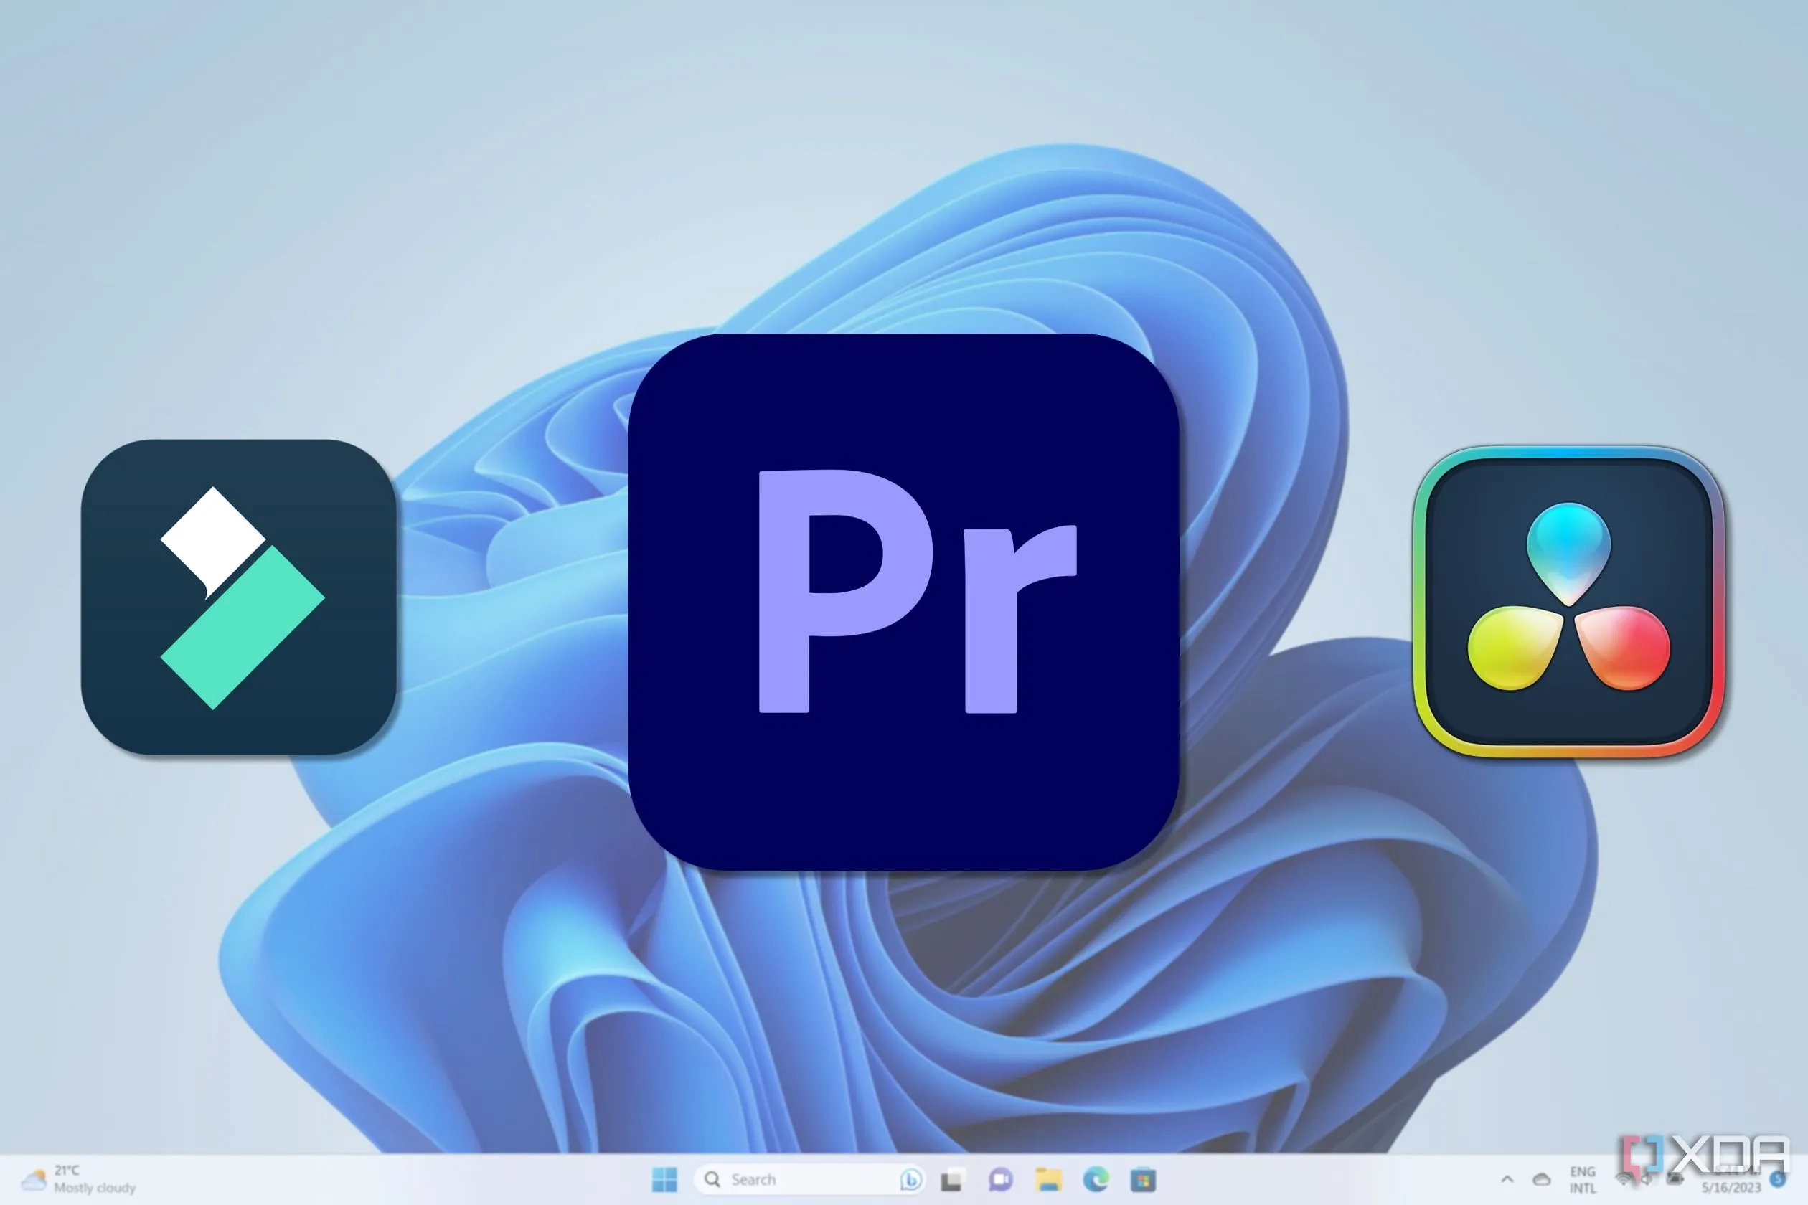
Task: Click the Bing chat icon in the search bar
Action: pos(912,1181)
